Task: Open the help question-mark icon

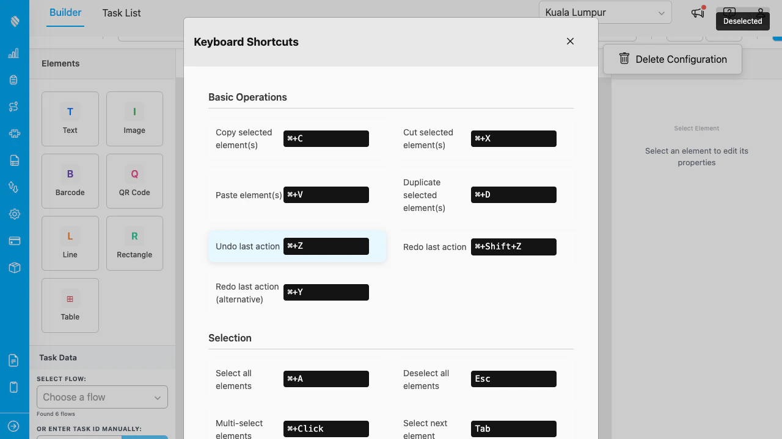Action: point(729,12)
